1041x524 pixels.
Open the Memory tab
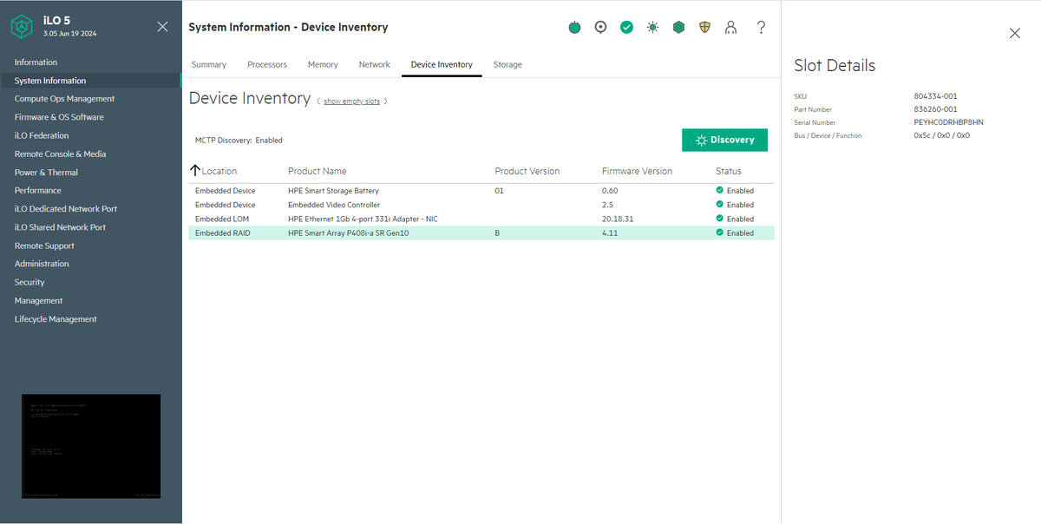(323, 64)
